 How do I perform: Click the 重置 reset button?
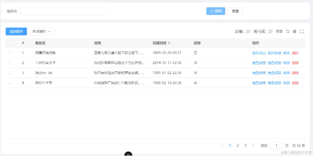pyautogui.click(x=235, y=11)
